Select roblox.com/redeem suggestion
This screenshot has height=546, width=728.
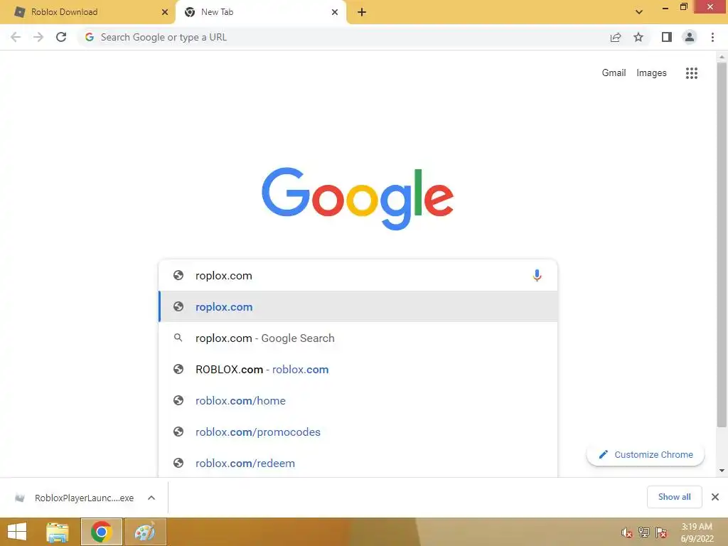click(358, 463)
